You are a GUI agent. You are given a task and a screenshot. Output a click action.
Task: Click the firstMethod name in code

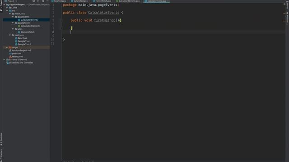pyautogui.click(x=105, y=20)
